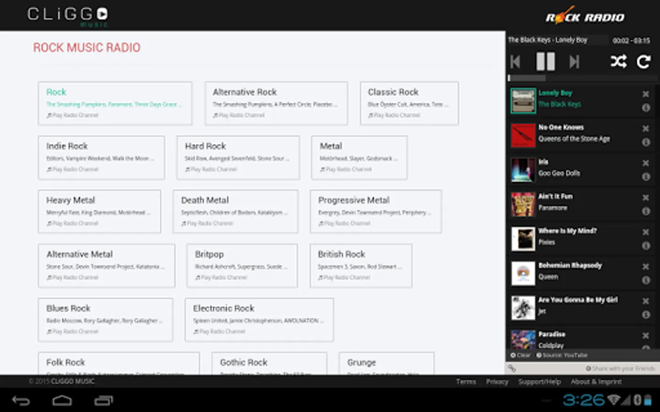Show info for Bohemian Rhapsody
This screenshot has height=412, width=660.
pos(646,280)
